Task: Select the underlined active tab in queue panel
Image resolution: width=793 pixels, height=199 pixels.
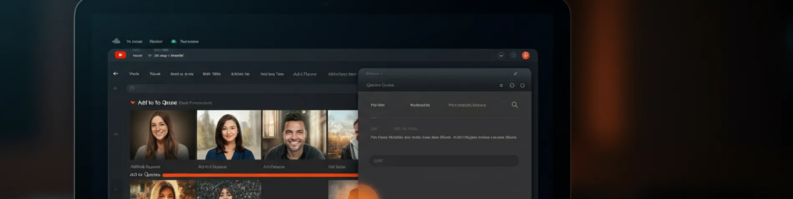Action: pyautogui.click(x=378, y=105)
